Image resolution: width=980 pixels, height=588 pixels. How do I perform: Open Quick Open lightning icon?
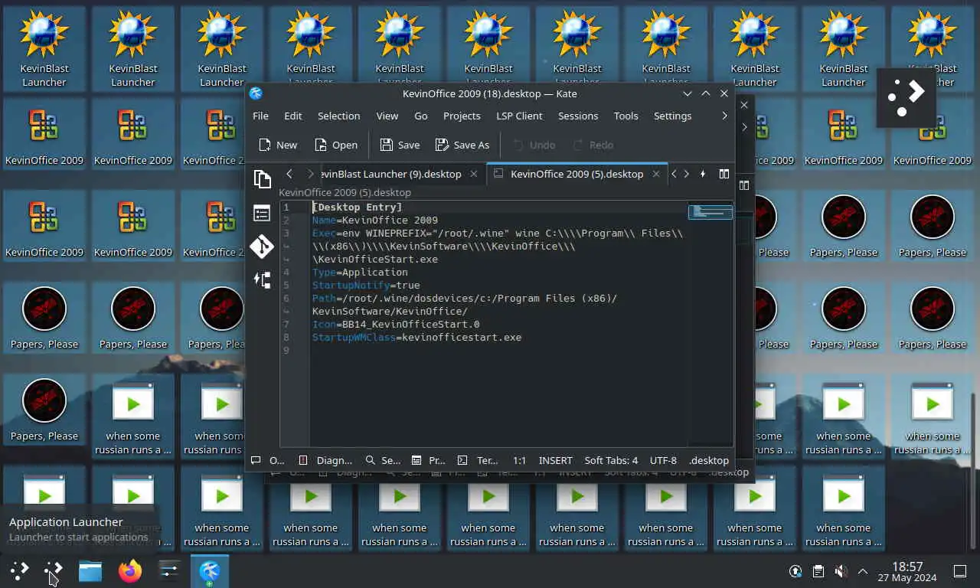[702, 174]
